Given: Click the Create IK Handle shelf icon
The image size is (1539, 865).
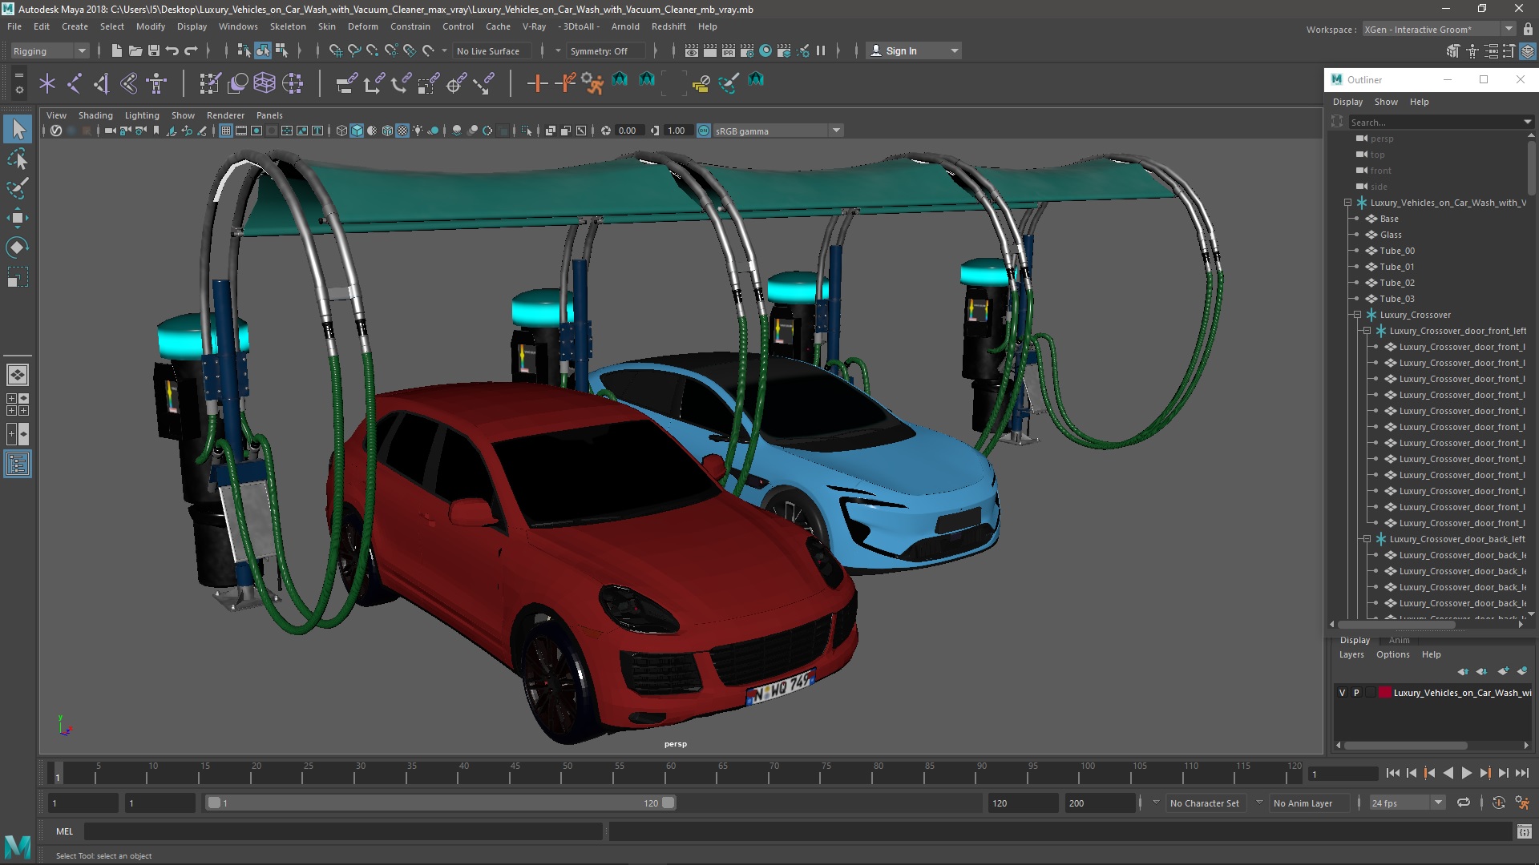Looking at the screenshot, I should (x=102, y=83).
